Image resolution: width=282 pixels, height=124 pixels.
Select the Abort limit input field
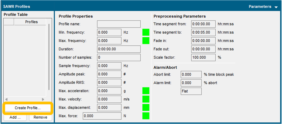[191, 75]
